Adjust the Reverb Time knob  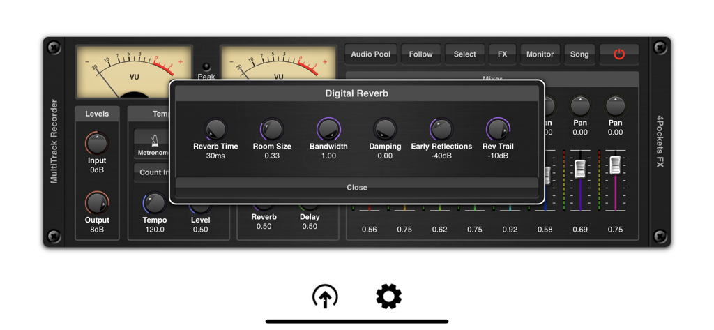coord(215,130)
